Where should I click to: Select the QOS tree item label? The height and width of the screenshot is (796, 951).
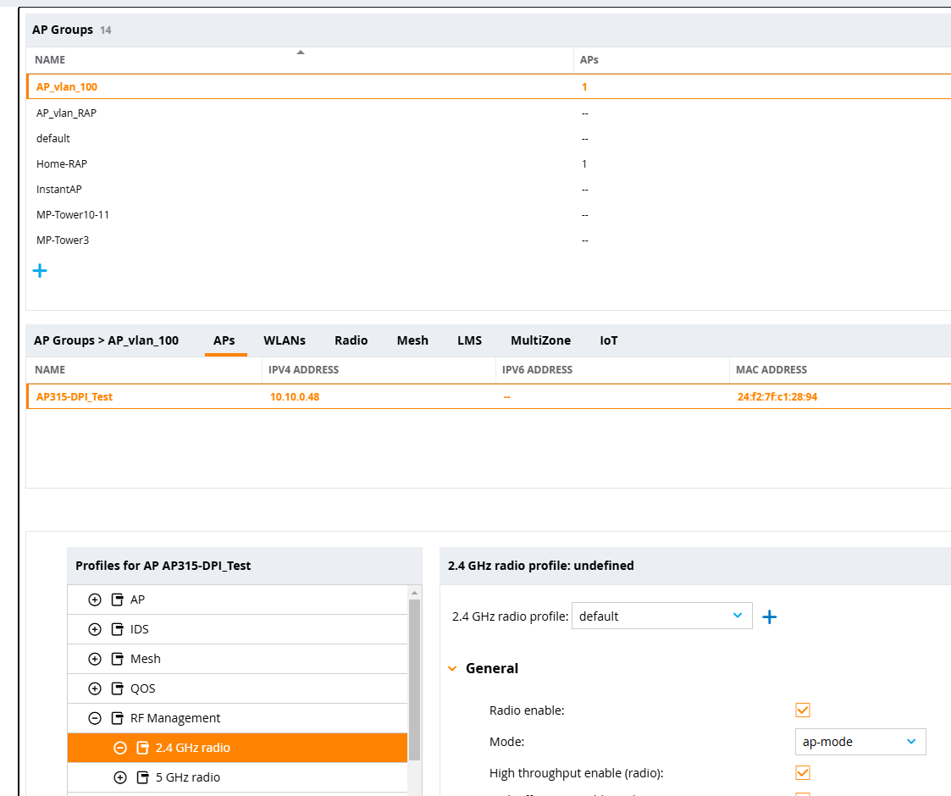coord(142,688)
